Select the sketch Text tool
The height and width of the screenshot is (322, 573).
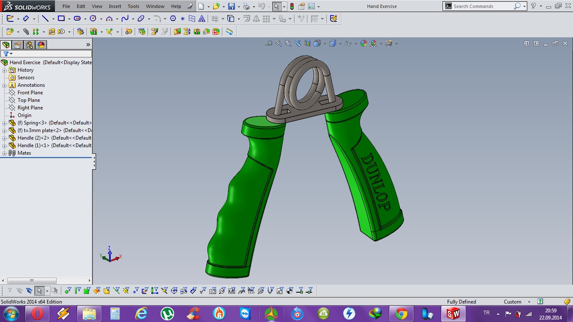tap(202, 18)
